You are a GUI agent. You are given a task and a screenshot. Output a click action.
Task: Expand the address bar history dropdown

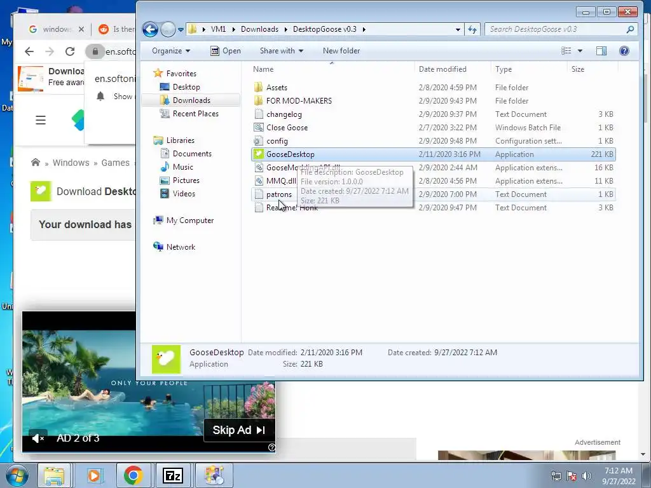pos(458,29)
